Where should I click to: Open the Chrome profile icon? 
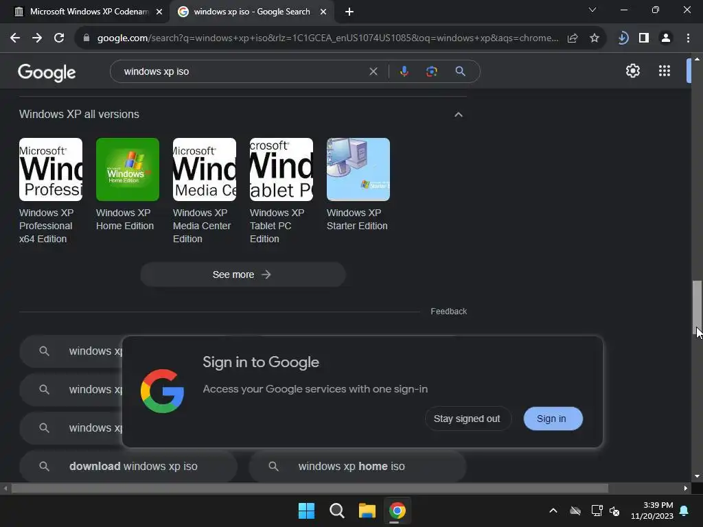666,38
